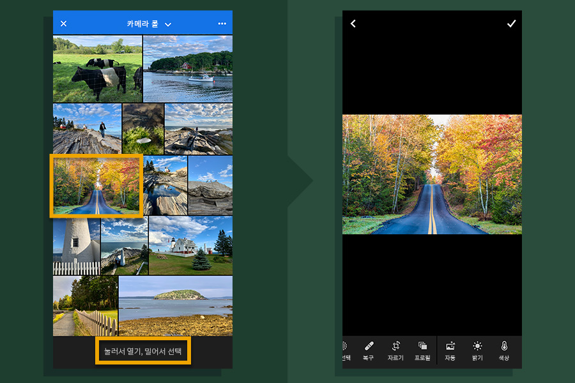Select the white keeper's house photo
Screen dimensions: 575x383
(190, 246)
